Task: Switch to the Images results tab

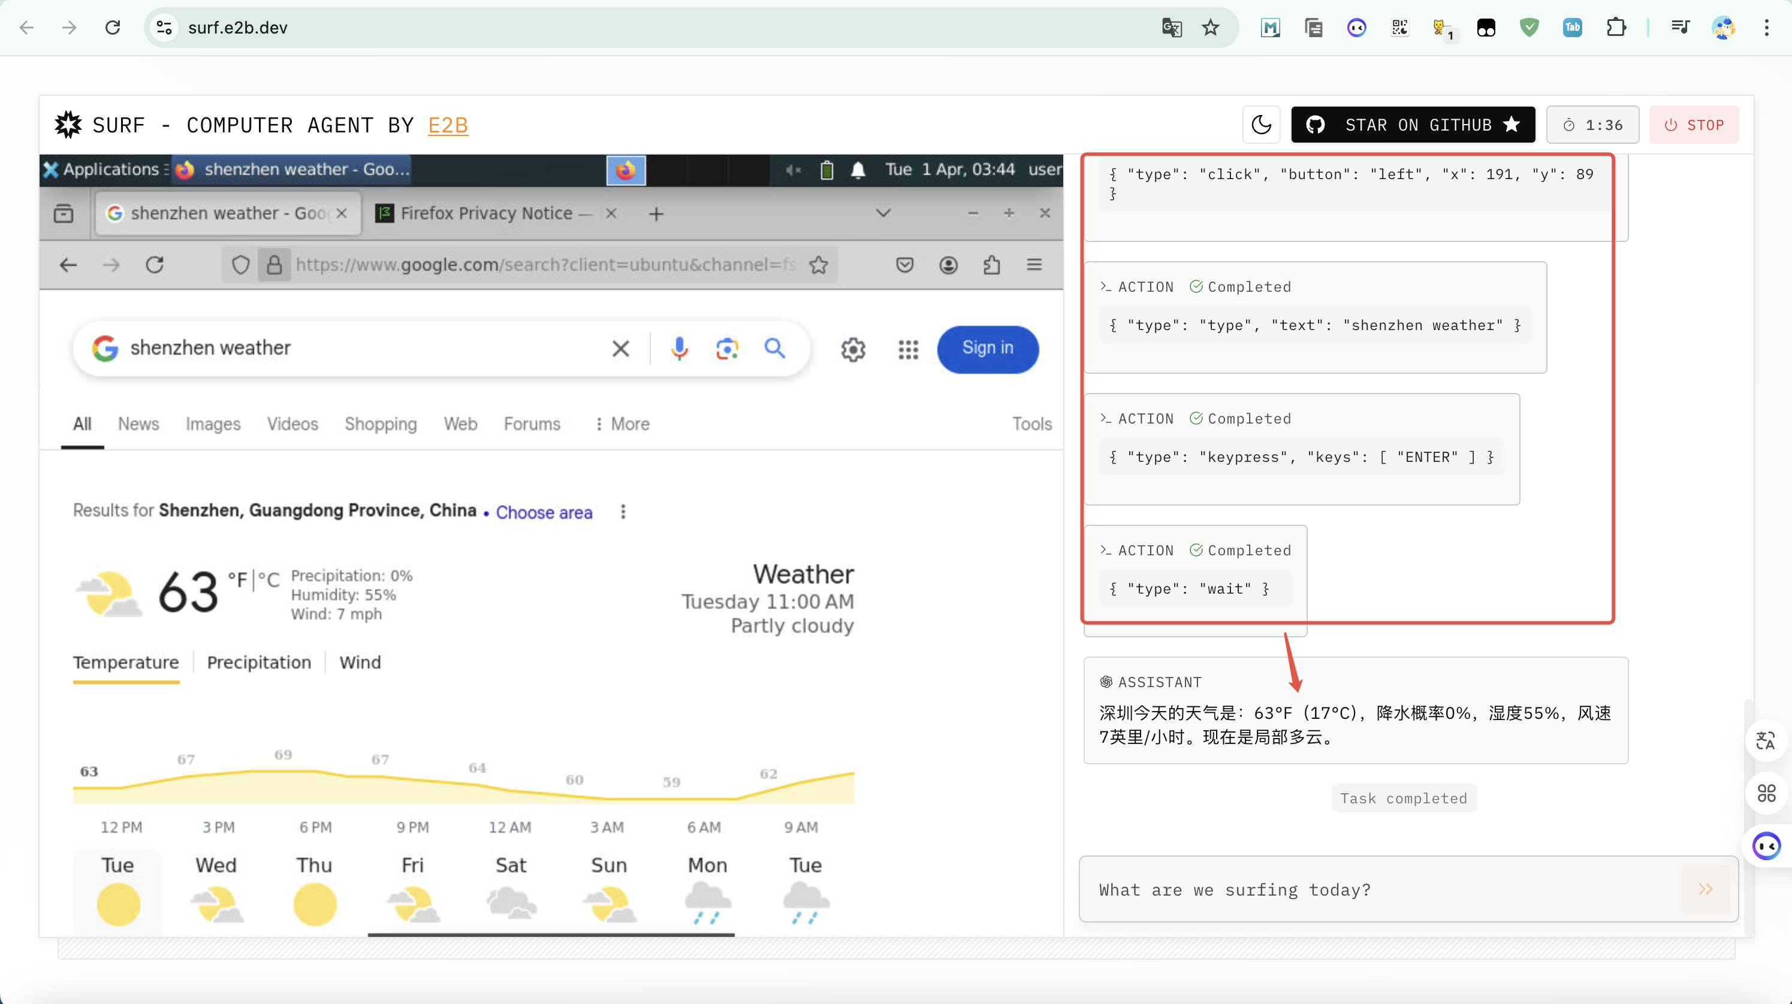Action: click(213, 424)
